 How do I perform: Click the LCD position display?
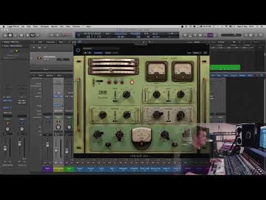point(93,35)
